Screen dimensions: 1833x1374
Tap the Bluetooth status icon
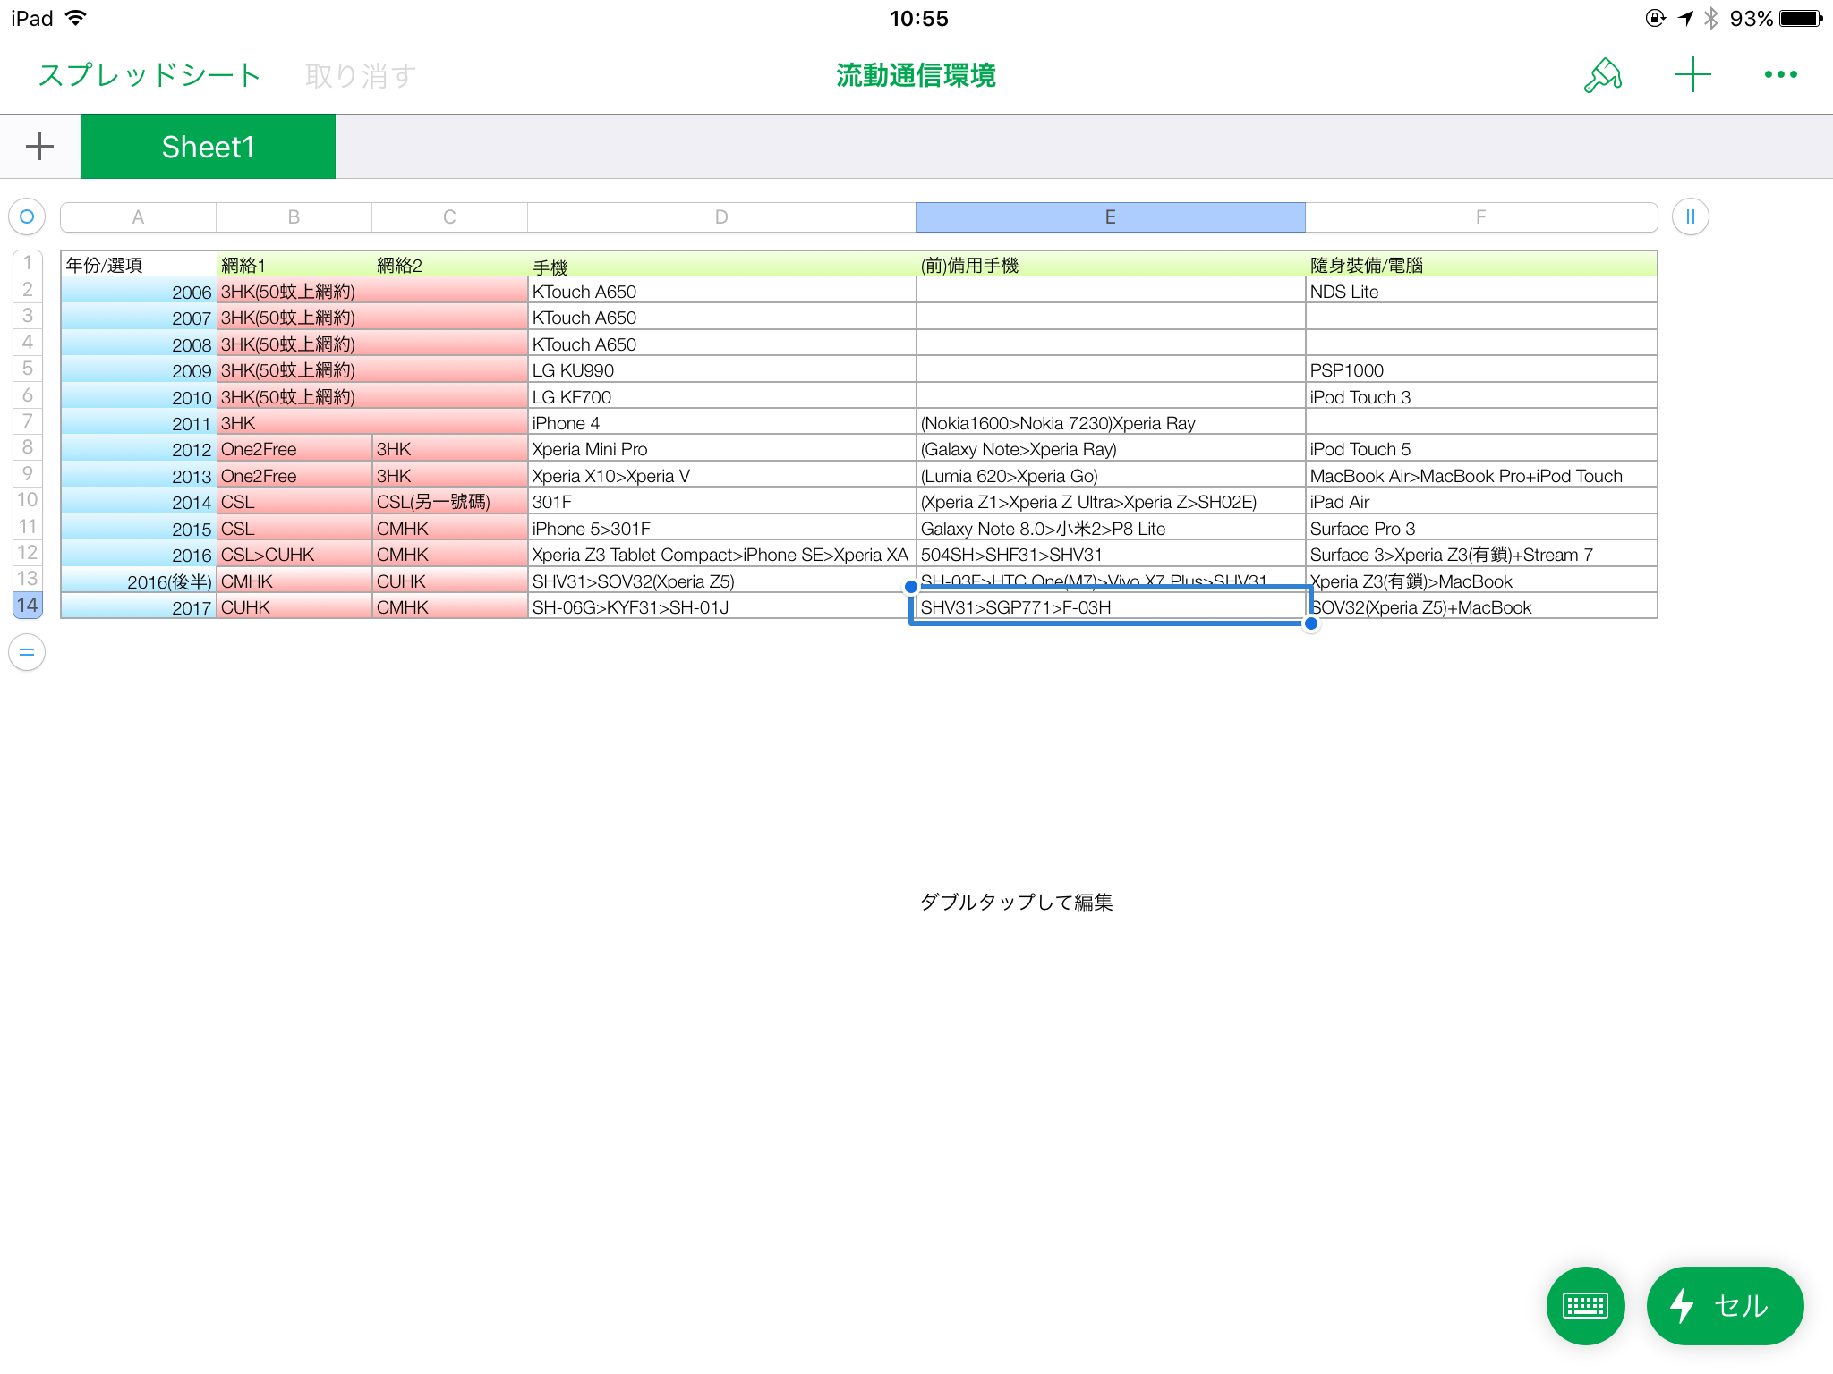point(1711,19)
